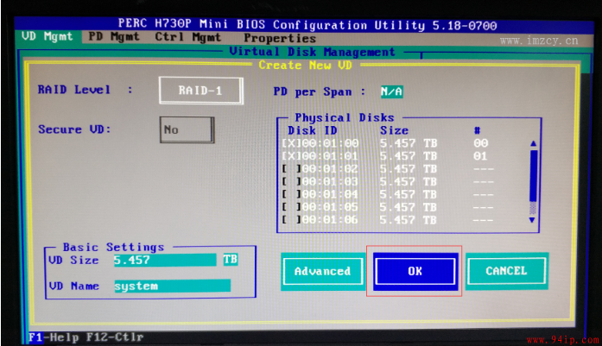Click the CANCEL button

pyautogui.click(x=506, y=271)
